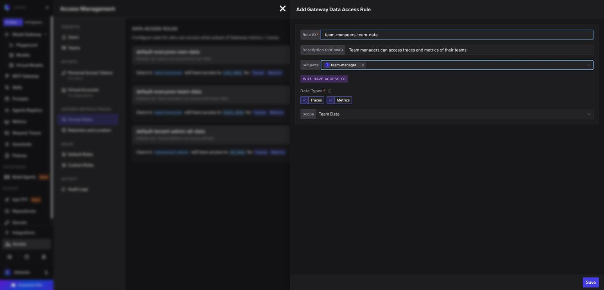Click the 'Data Types' label text
604x290 pixels.
pyautogui.click(x=311, y=91)
